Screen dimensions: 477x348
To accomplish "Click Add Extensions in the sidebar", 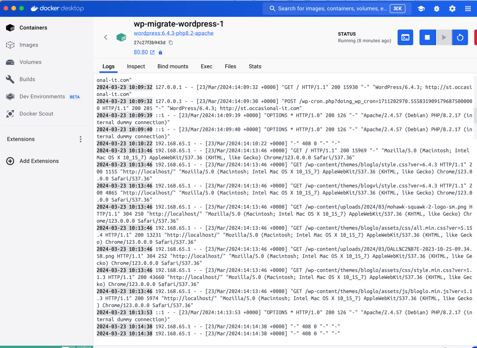I will coord(39,161).
